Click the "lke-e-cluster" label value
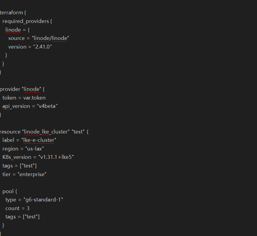The height and width of the screenshot is (236, 257). pyautogui.click(x=40, y=140)
